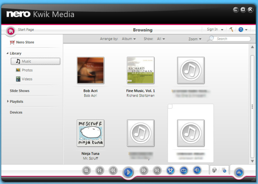Open the Devices sidebar entry
Image resolution: width=258 pixels, height=184 pixels.
click(16, 112)
